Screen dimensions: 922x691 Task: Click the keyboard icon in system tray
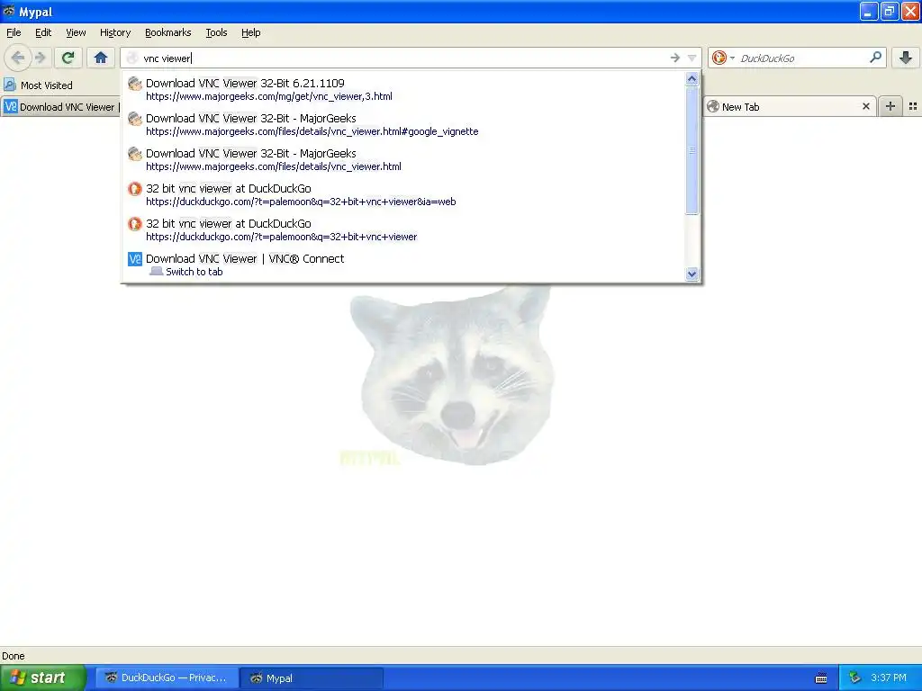click(821, 678)
